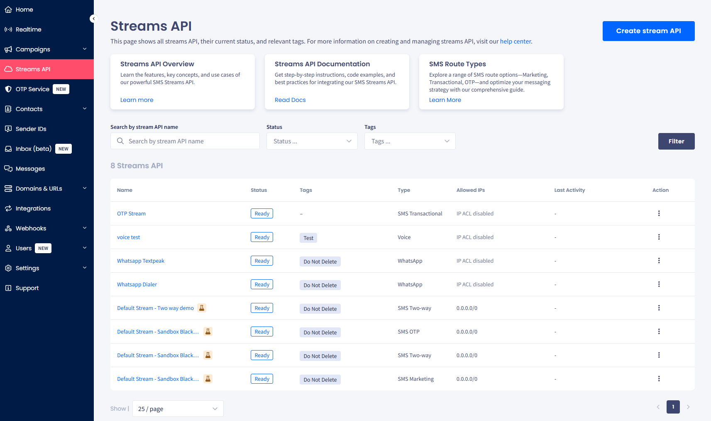Click Default Stream - Two way demo link
The image size is (711, 421).
[x=155, y=308]
